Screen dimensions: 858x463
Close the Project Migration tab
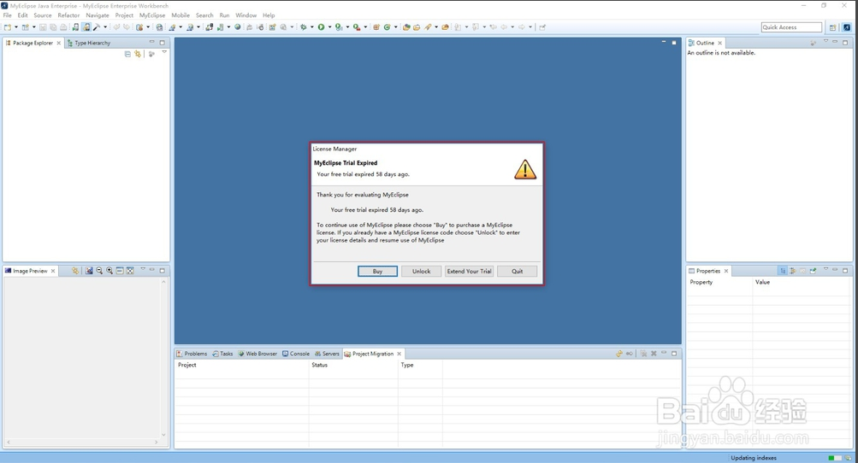pos(399,354)
